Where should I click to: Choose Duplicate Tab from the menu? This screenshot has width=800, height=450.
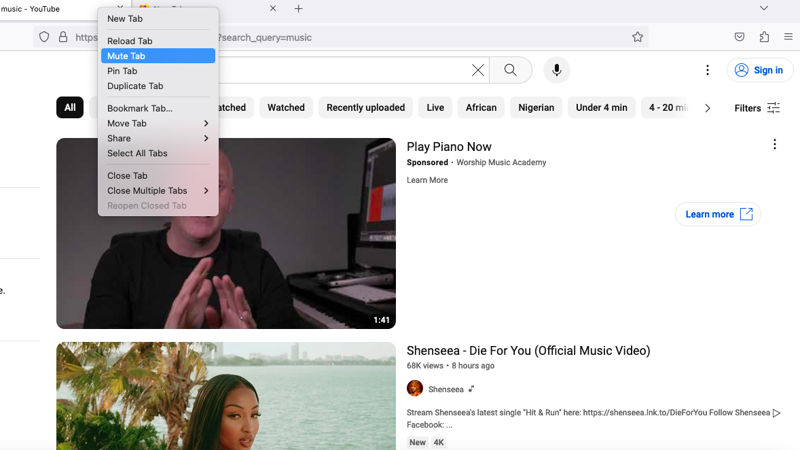point(158,86)
